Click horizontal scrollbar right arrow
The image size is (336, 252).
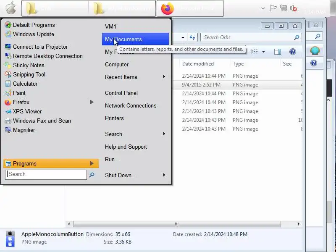tap(299, 224)
